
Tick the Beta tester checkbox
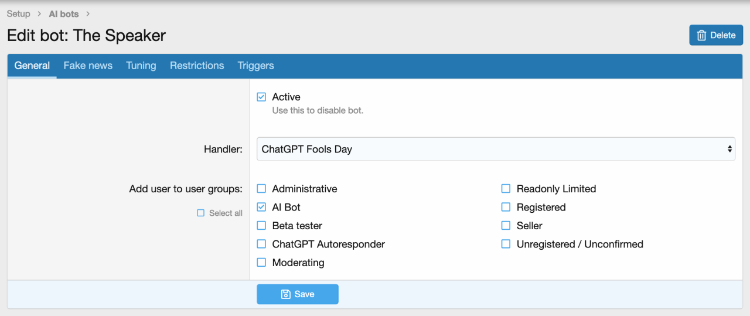coord(261,226)
